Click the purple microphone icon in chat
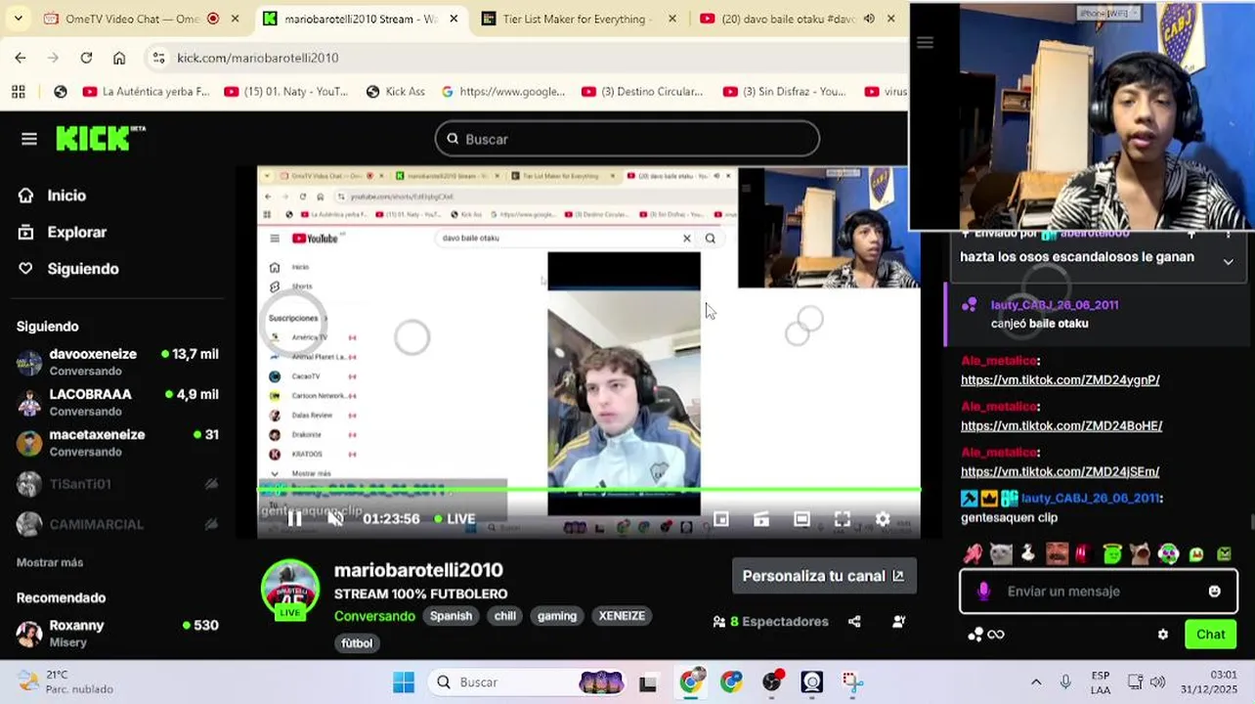1255x704 pixels. (983, 592)
